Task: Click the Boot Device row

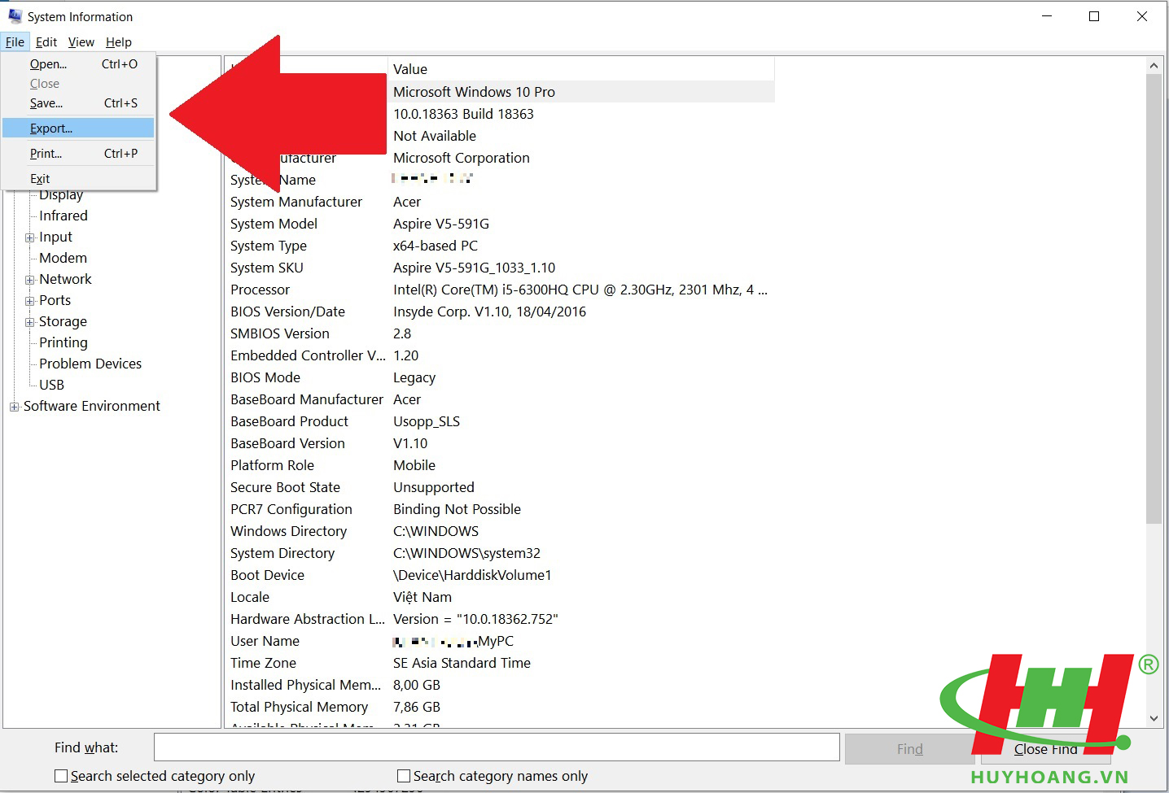Action: point(500,575)
